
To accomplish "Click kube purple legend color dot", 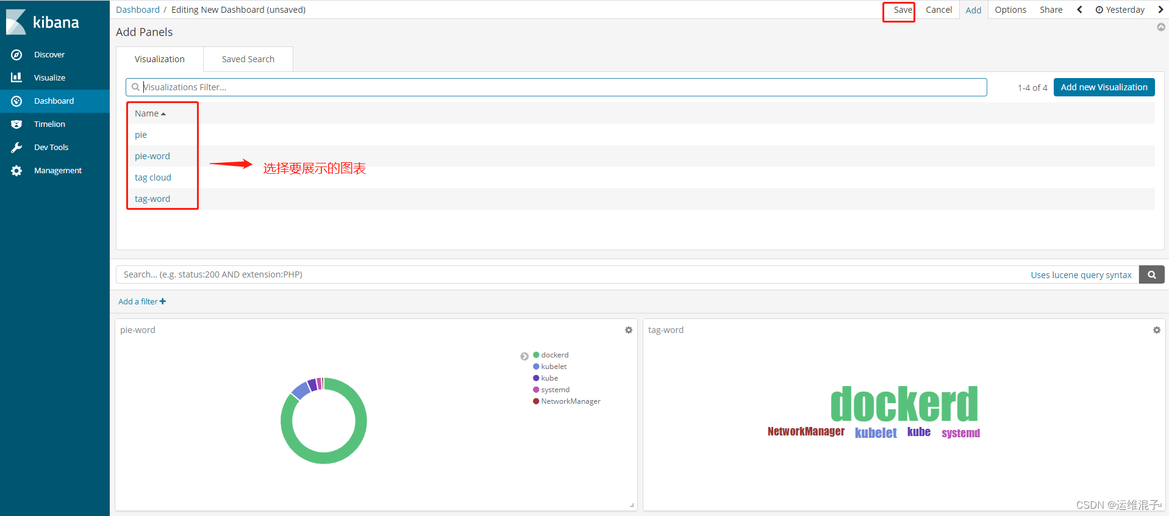I will 536,378.
